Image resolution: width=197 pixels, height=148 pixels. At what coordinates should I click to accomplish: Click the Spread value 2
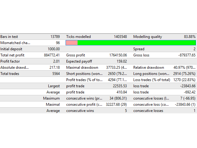tap(194, 49)
